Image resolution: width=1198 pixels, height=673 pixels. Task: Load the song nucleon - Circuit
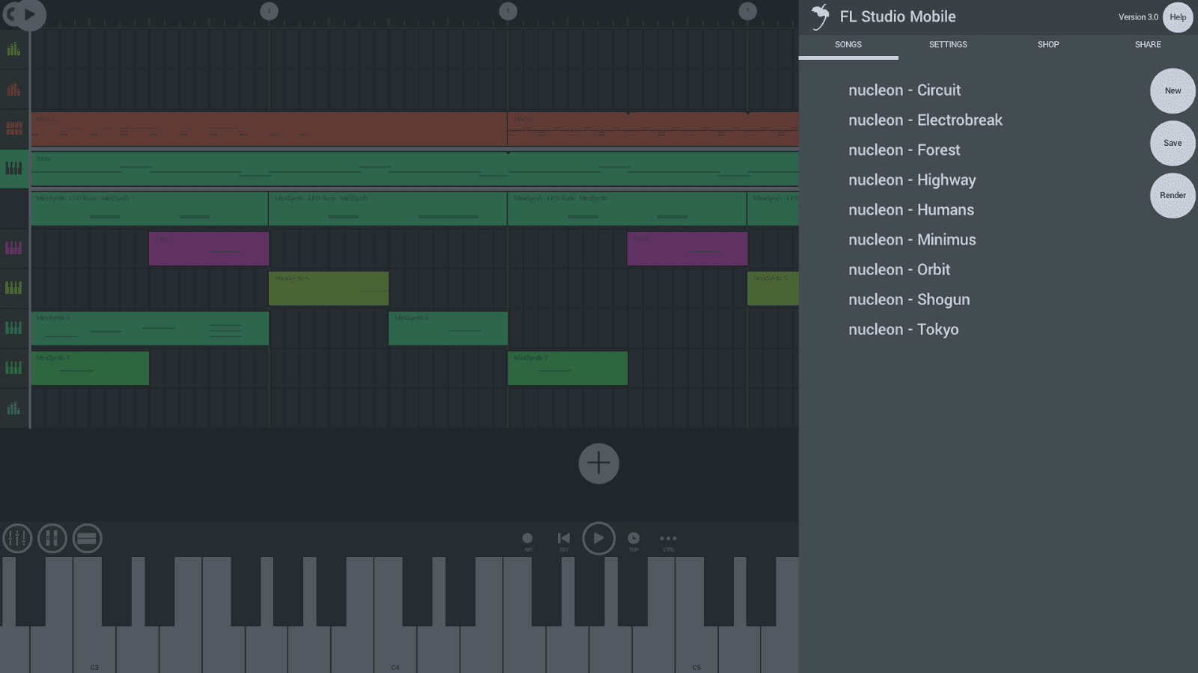click(x=904, y=90)
